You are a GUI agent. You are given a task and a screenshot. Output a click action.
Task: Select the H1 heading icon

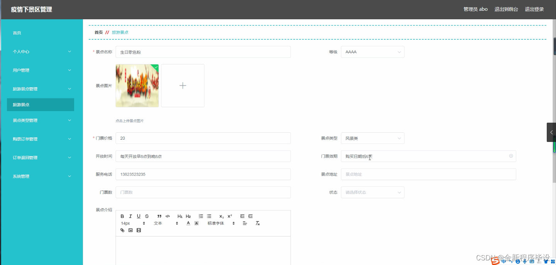coord(180,216)
